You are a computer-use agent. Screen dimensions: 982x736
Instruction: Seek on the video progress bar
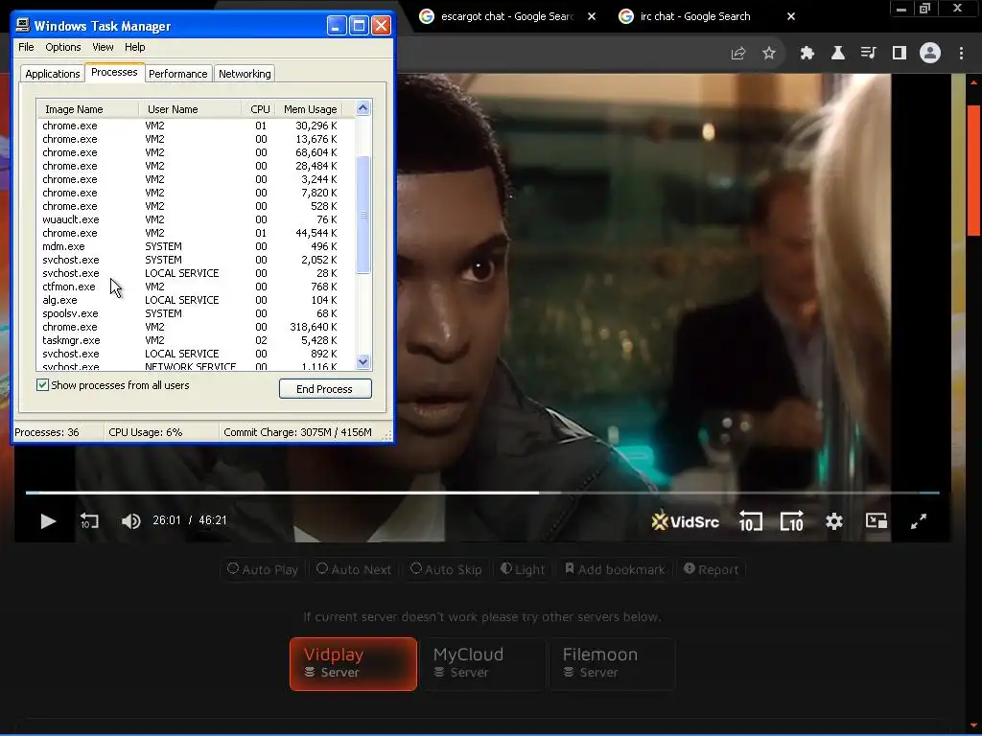[482, 493]
